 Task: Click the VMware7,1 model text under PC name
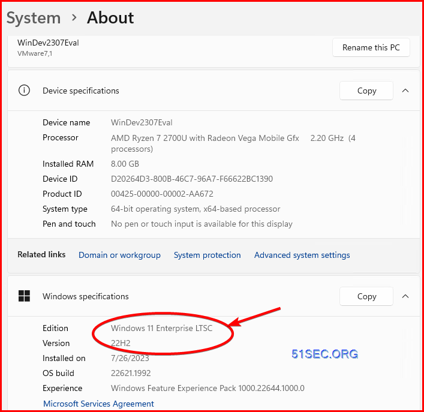click(x=35, y=53)
